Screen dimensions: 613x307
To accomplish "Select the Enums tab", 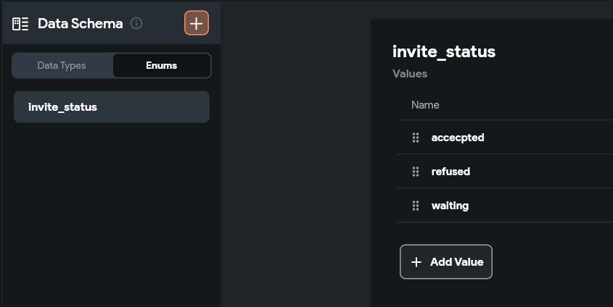I will [161, 65].
